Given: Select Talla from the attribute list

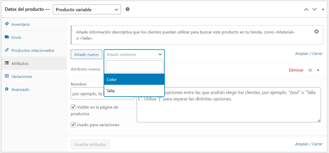Looking at the screenshot, I should pyautogui.click(x=134, y=91).
